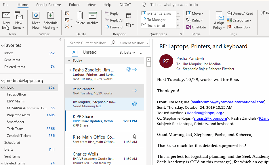Select Inbox under Favorites
The width and height of the screenshot is (269, 165).
tap(29, 53)
